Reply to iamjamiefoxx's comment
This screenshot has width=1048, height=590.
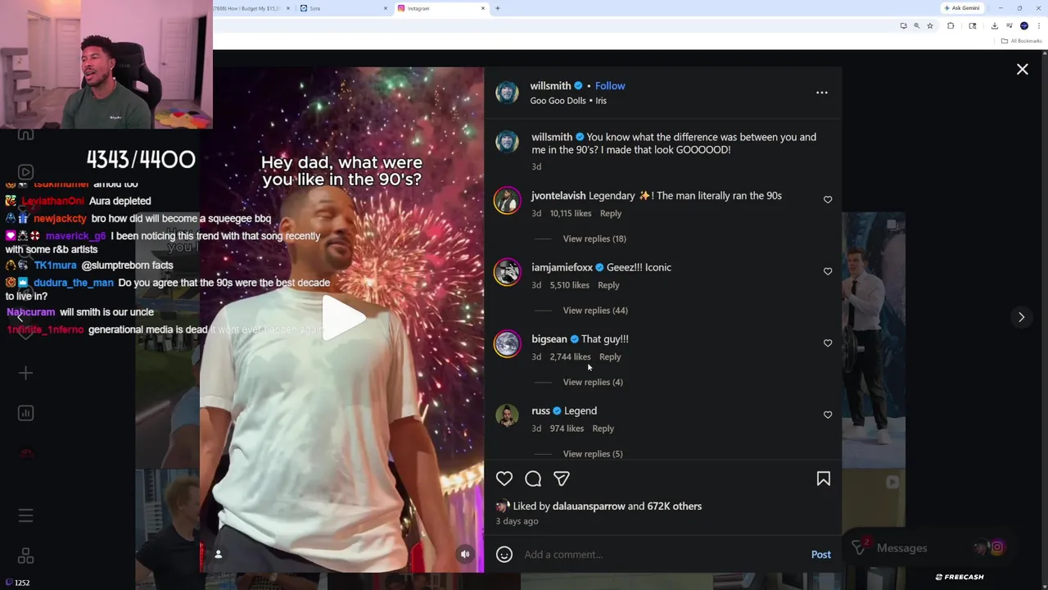pos(608,285)
